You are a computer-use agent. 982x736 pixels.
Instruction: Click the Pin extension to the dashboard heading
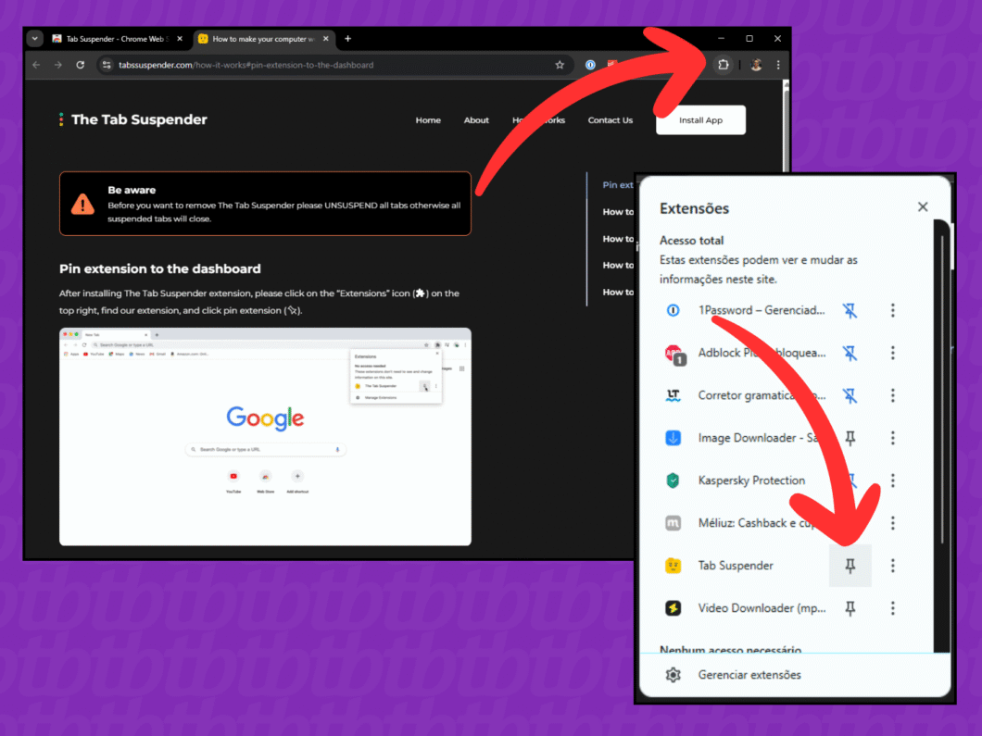[160, 269]
